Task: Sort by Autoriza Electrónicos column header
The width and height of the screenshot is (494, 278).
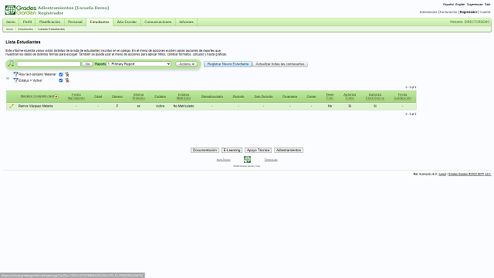Action: [375, 97]
